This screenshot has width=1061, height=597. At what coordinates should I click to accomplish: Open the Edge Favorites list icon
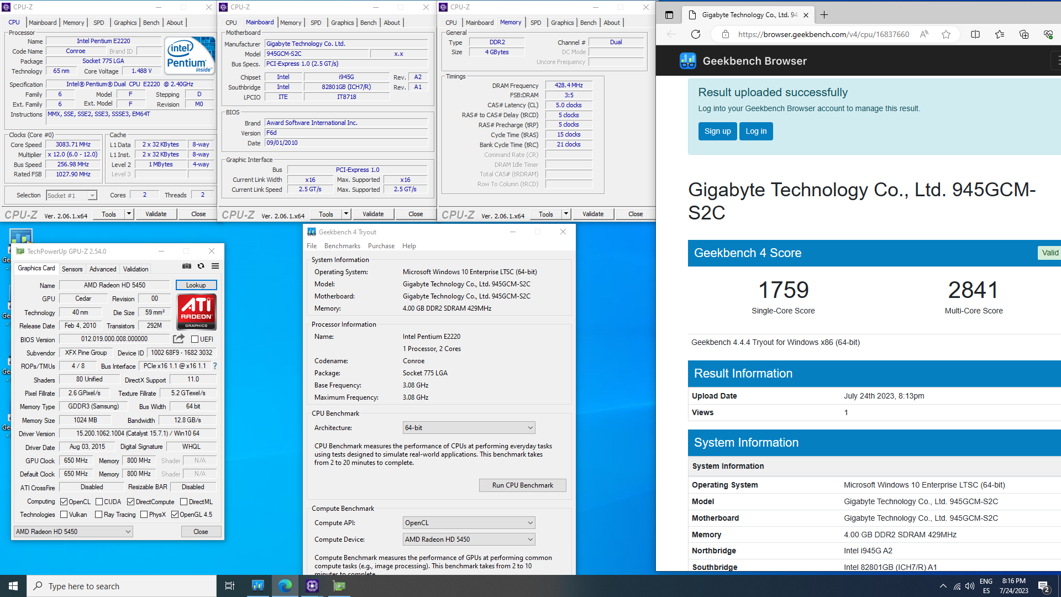pyautogui.click(x=1000, y=34)
